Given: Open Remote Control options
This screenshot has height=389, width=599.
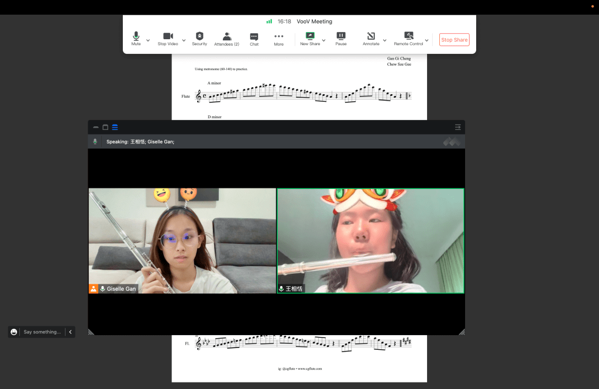Looking at the screenshot, I should tap(408, 39).
